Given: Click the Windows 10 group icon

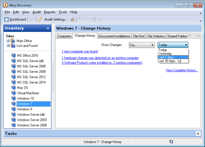Looking at the screenshot, I should [14, 98].
